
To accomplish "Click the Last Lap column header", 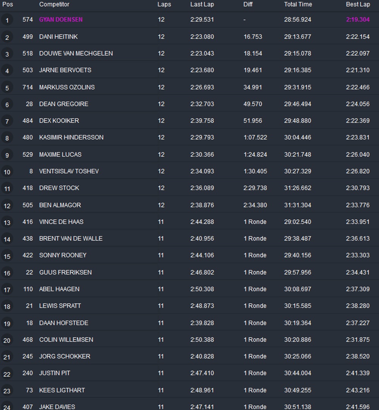I will click(x=202, y=5).
